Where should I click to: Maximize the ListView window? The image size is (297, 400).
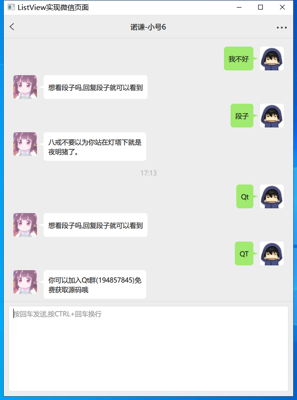[x=260, y=7]
